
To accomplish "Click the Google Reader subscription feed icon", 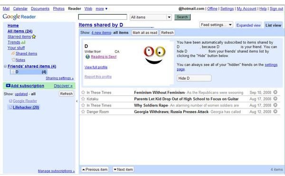I will point(10,101).
